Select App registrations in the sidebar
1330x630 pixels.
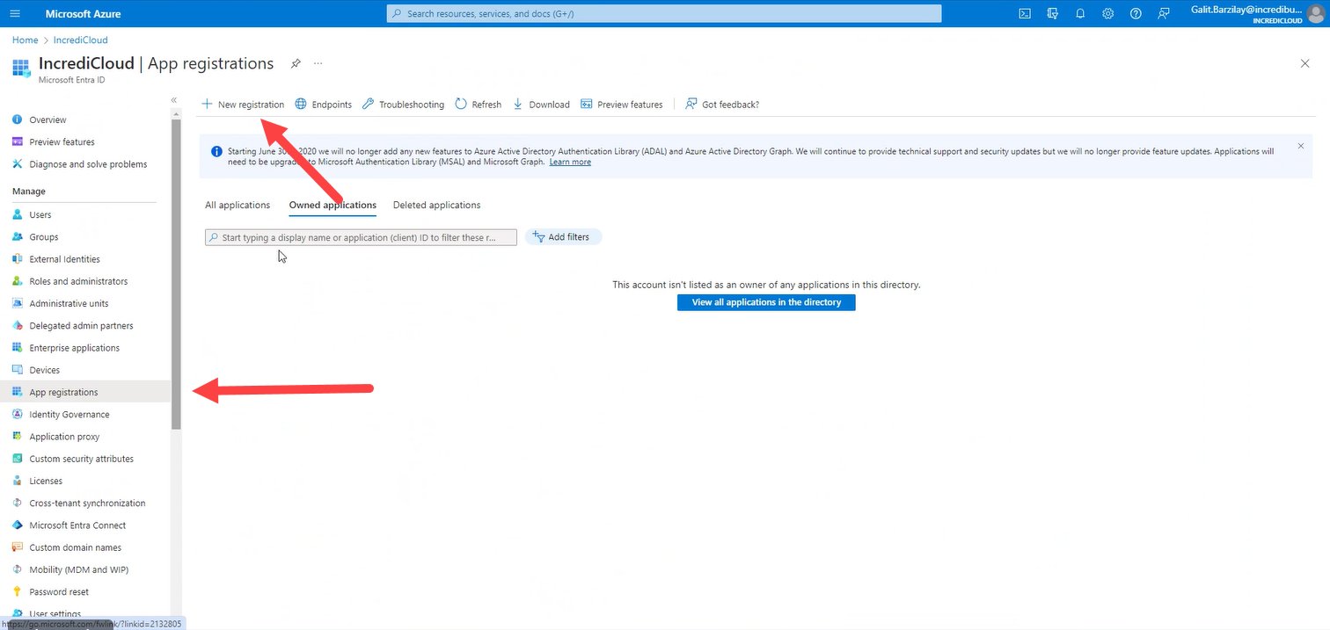(x=85, y=392)
